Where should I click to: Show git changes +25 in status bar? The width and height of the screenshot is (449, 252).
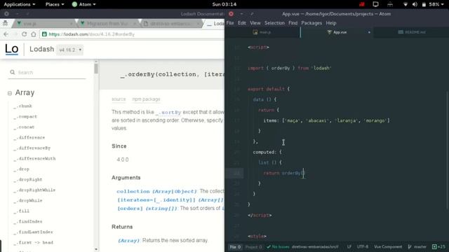438,246
